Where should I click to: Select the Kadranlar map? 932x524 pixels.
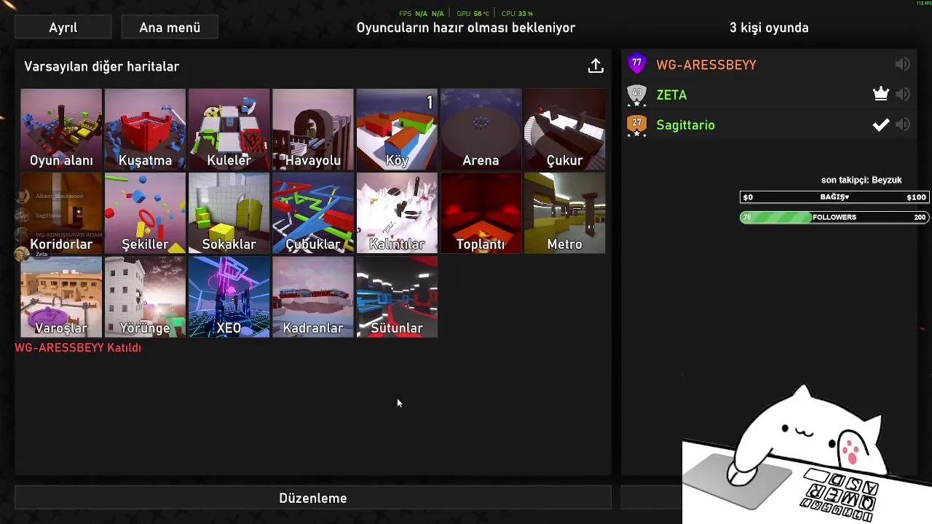313,297
